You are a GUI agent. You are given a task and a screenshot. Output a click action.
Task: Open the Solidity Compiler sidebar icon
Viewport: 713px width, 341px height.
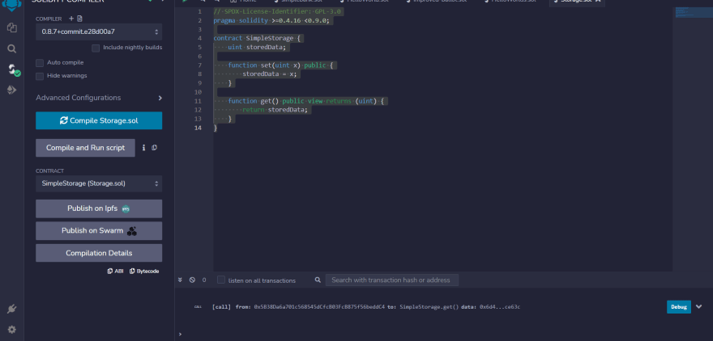pyautogui.click(x=13, y=69)
